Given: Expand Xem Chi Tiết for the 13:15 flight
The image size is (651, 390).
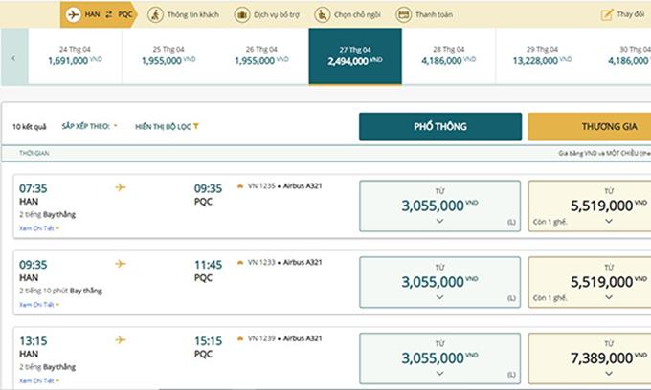Looking at the screenshot, I should 39,380.
